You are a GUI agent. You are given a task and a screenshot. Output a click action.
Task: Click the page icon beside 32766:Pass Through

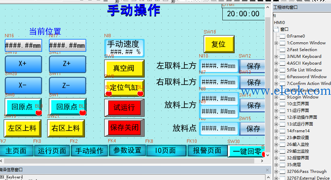coord(282,172)
